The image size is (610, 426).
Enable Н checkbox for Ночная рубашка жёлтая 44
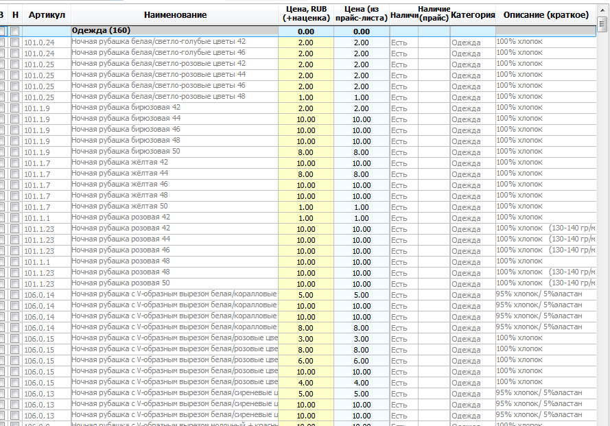(15, 174)
